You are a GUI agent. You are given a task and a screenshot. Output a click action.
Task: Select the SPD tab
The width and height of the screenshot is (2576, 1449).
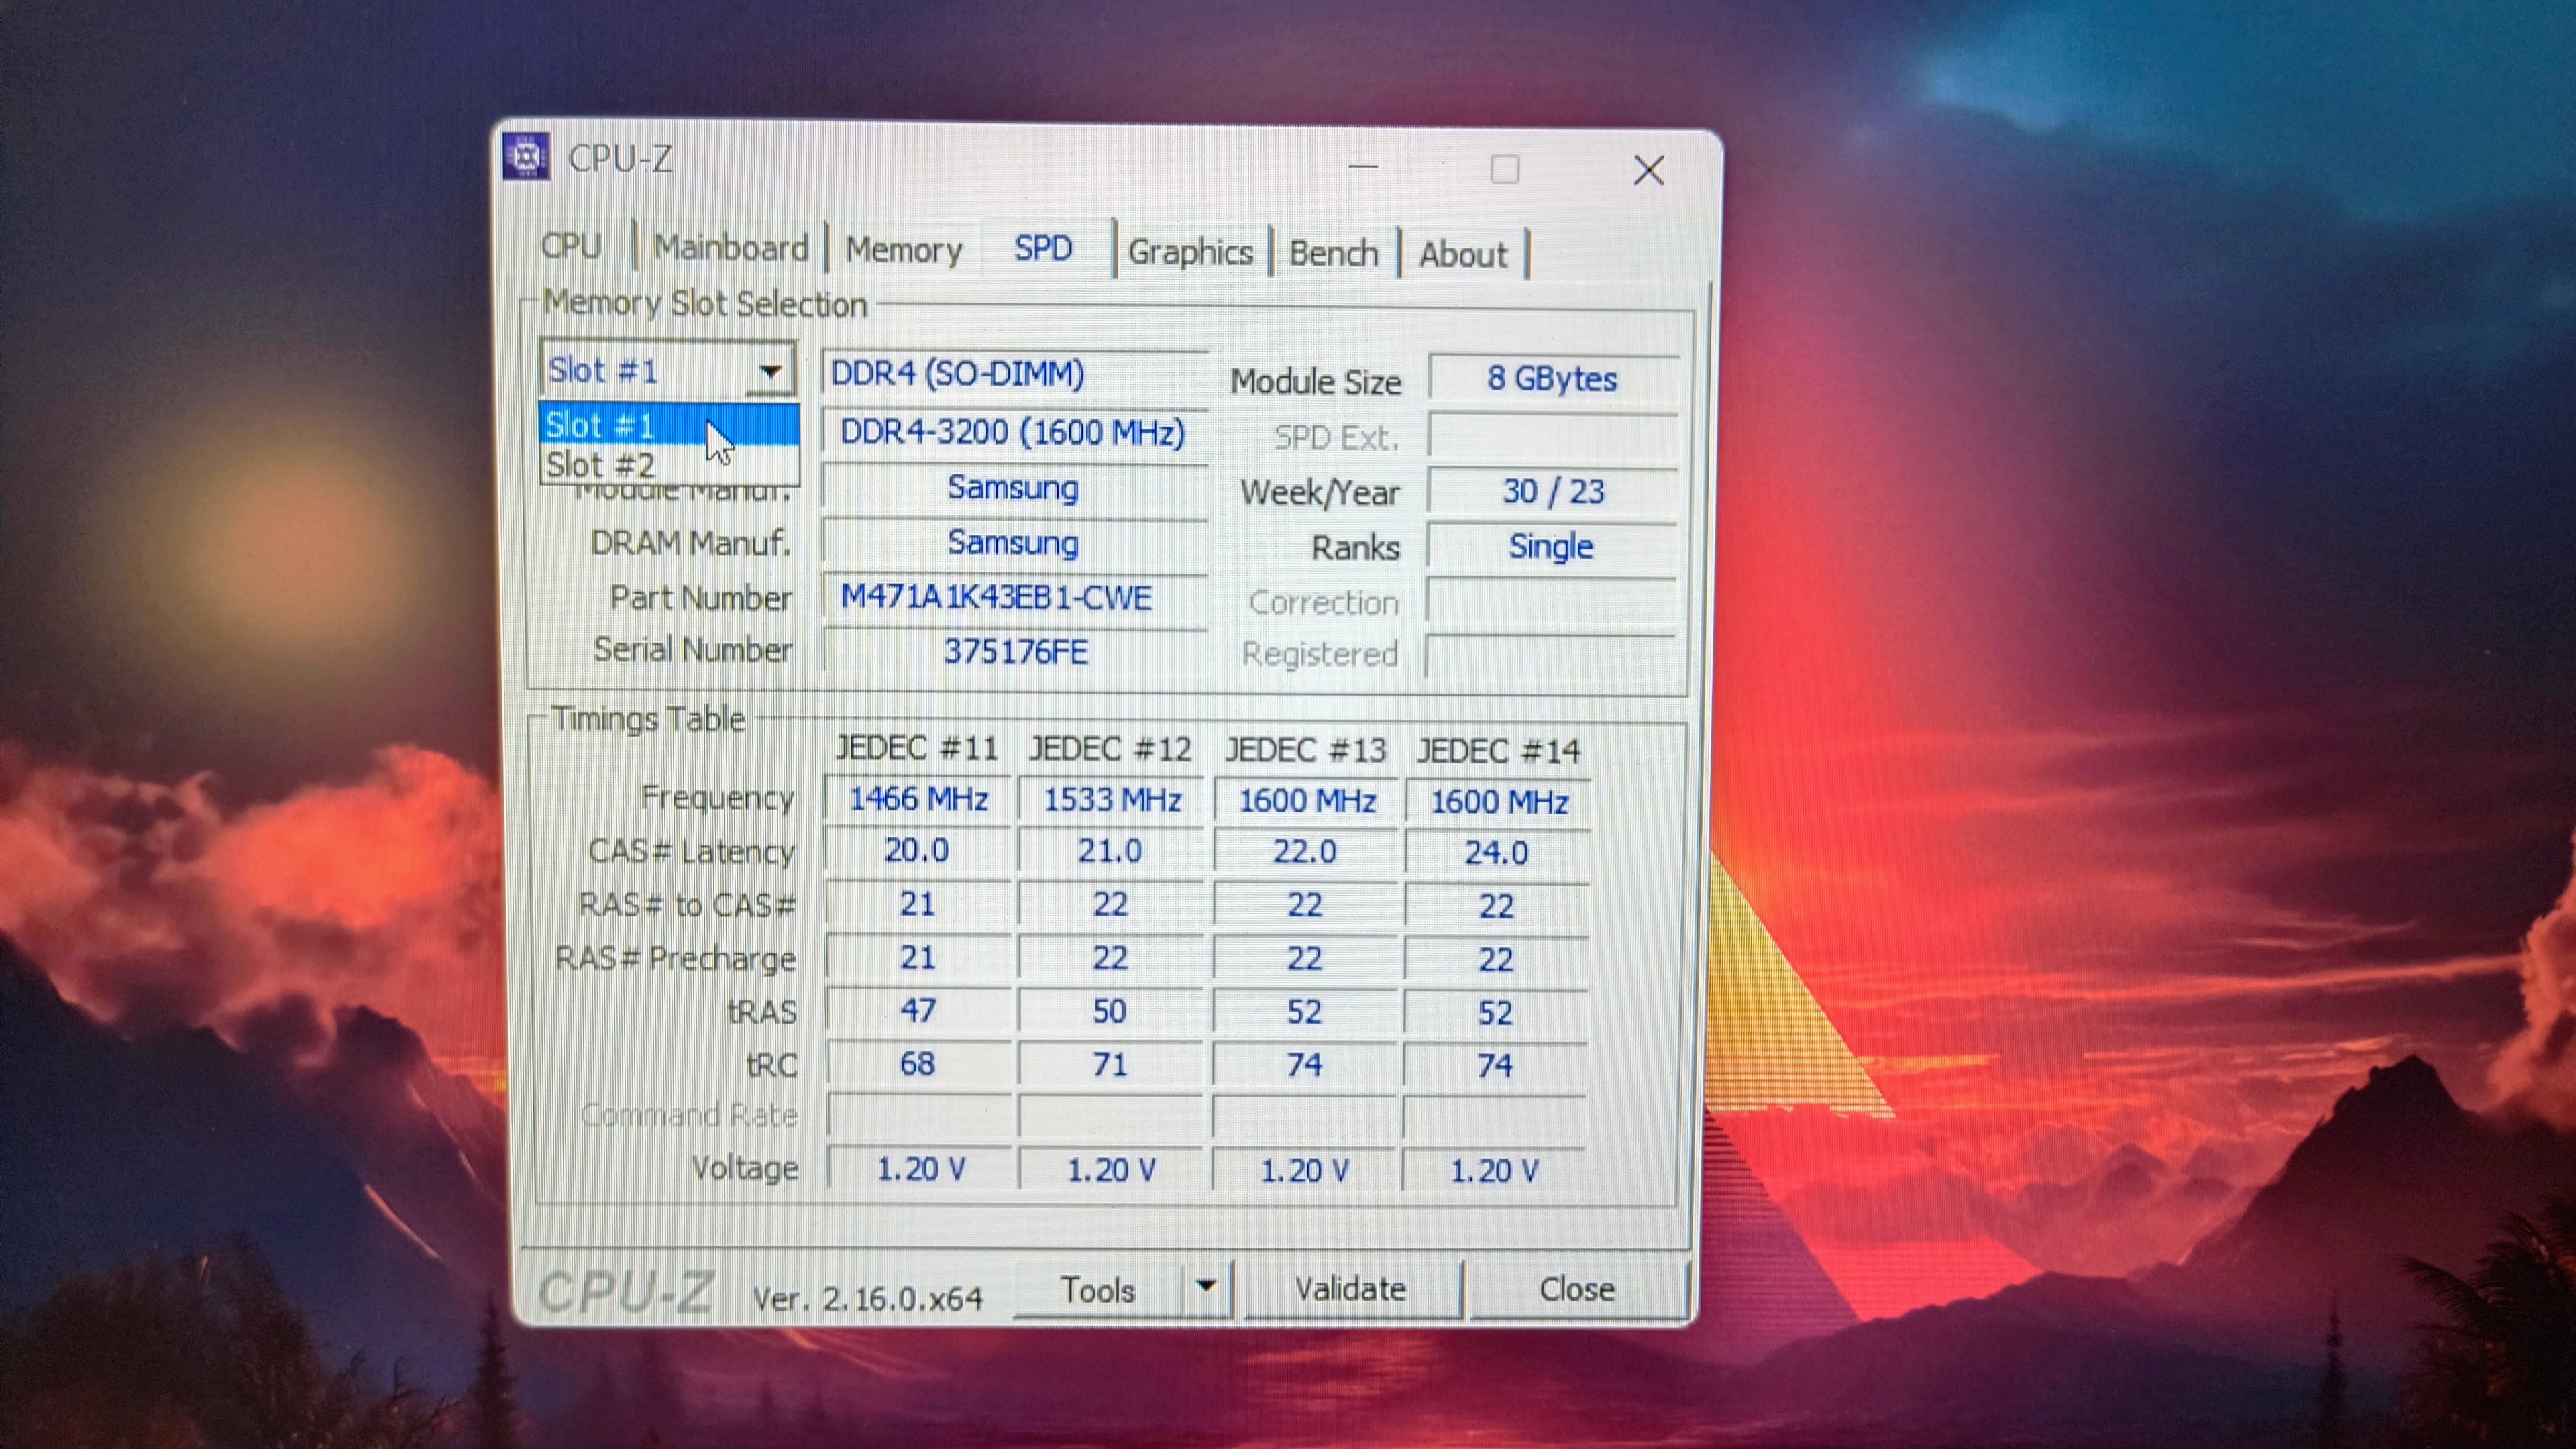pyautogui.click(x=1043, y=248)
